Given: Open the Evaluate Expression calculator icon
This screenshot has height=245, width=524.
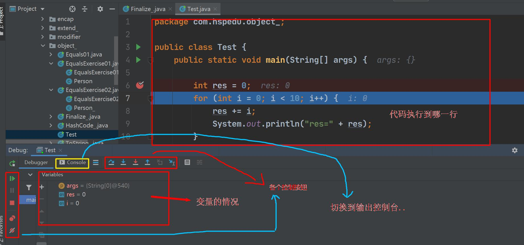Looking at the screenshot, I should (187, 162).
